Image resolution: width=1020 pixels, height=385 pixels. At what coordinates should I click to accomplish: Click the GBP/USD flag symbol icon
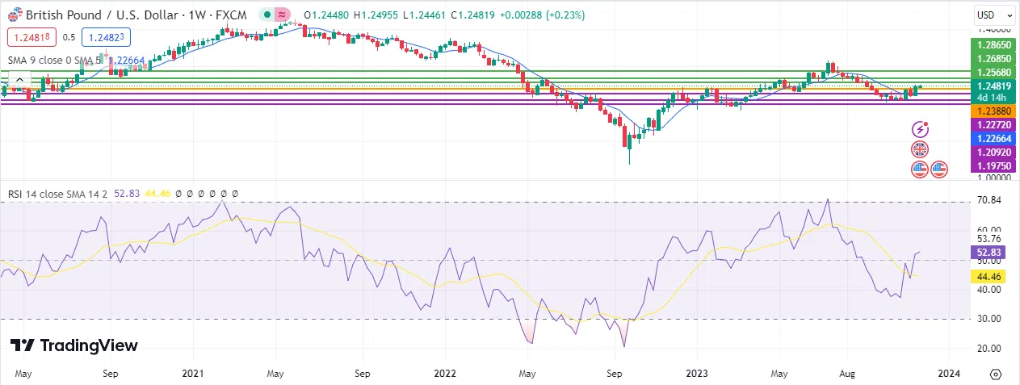(x=14, y=15)
